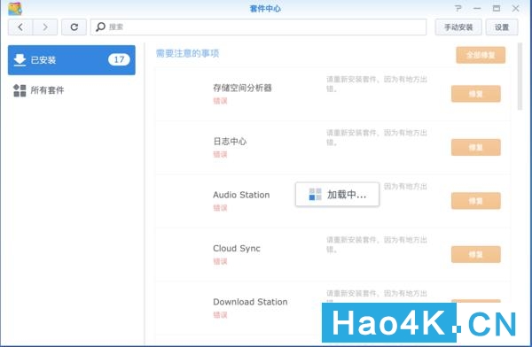
Task: Maximize the 套件中心 window
Action: [x=497, y=9]
